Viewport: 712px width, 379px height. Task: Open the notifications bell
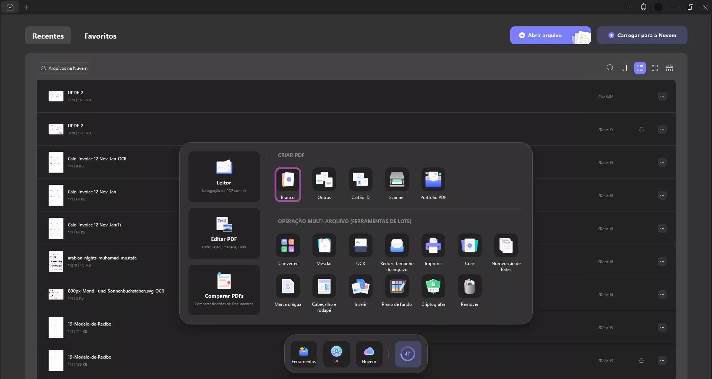pyautogui.click(x=643, y=7)
